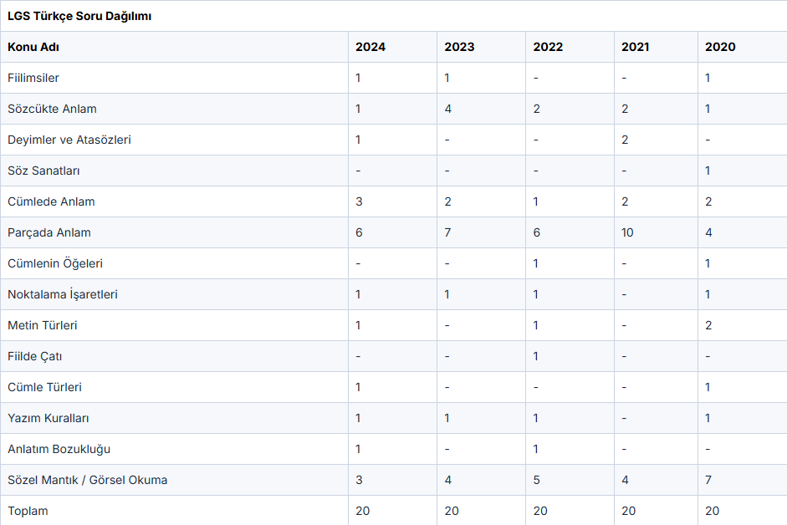The height and width of the screenshot is (525, 787).
Task: Select the 'Sözcükte Anlam' topic cell
Action: (52, 109)
